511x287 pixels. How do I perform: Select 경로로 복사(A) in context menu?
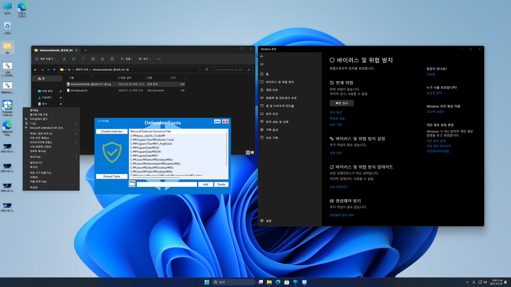coord(51,151)
